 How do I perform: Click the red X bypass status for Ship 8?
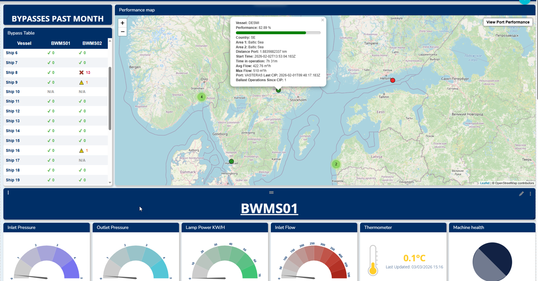[x=81, y=72]
